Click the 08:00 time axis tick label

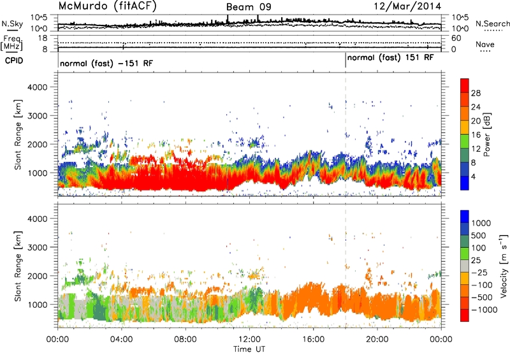(x=186, y=340)
